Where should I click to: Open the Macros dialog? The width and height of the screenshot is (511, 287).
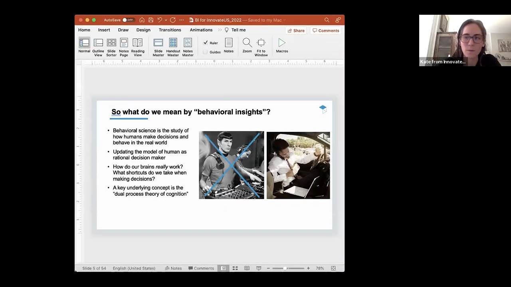tap(282, 45)
